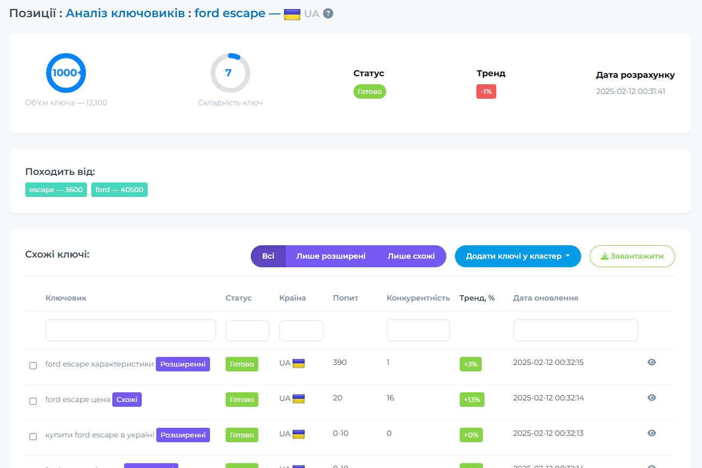Open keyword link ford escape характеристики
The height and width of the screenshot is (468, 702).
99,364
